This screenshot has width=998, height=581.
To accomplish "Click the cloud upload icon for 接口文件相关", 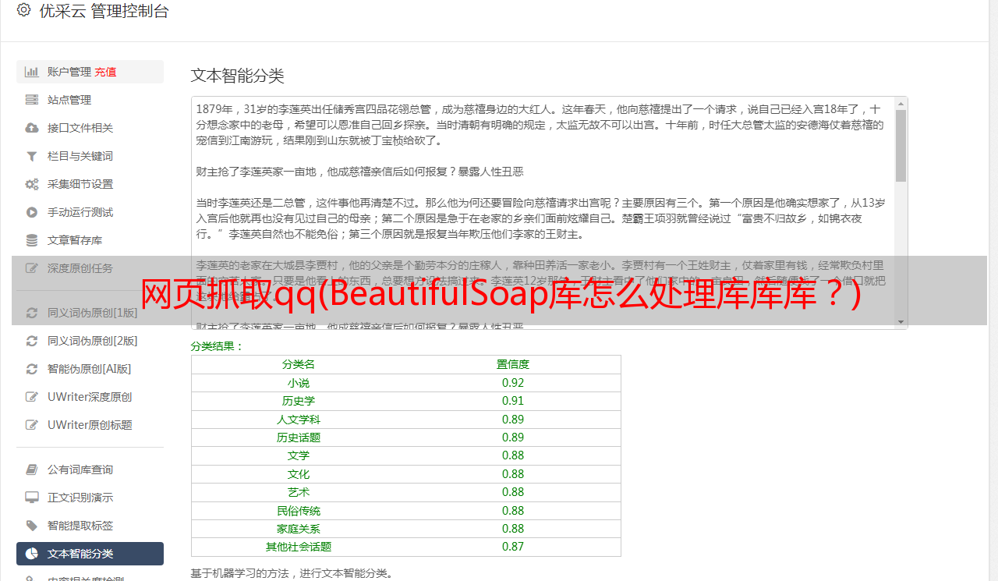I will click(32, 128).
